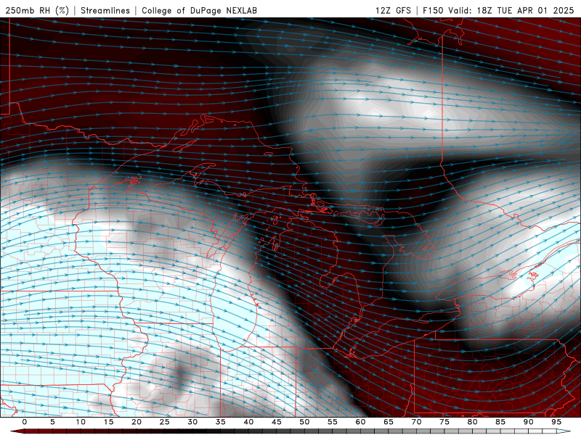Click the "250mb RH (%)" title text

coord(37,10)
